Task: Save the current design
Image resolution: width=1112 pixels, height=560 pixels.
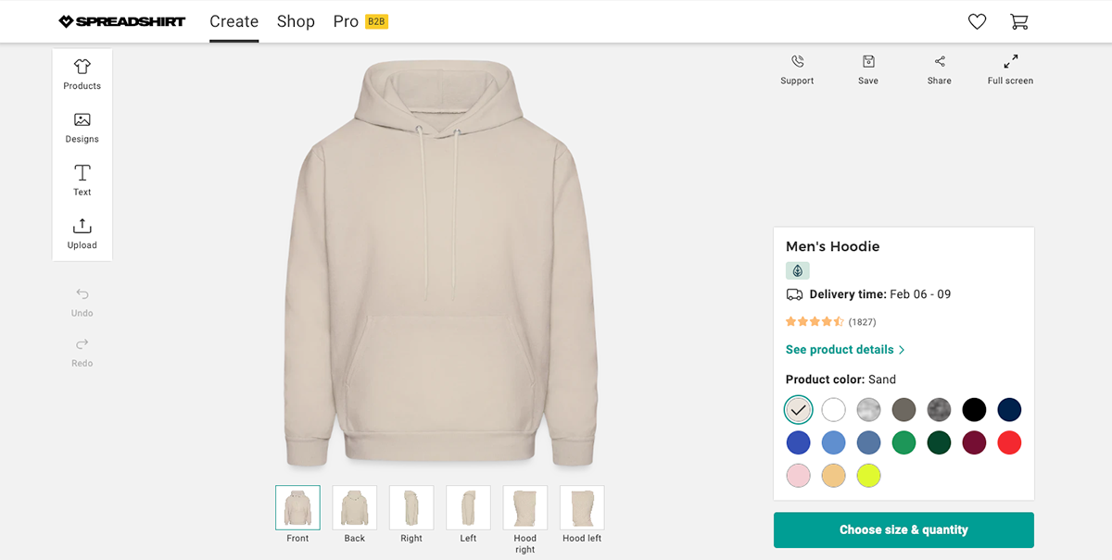Action: point(868,62)
